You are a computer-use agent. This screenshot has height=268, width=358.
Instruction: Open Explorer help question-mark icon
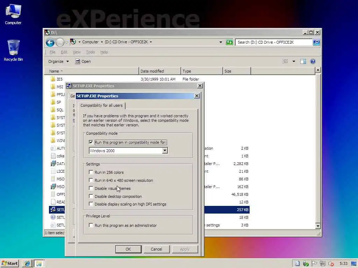313,61
